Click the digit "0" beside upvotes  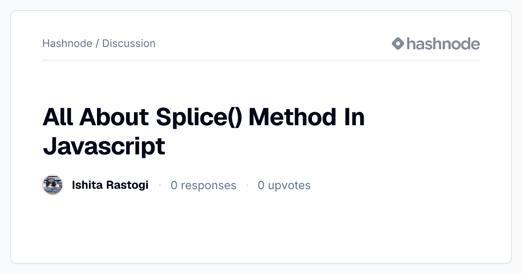(x=261, y=186)
